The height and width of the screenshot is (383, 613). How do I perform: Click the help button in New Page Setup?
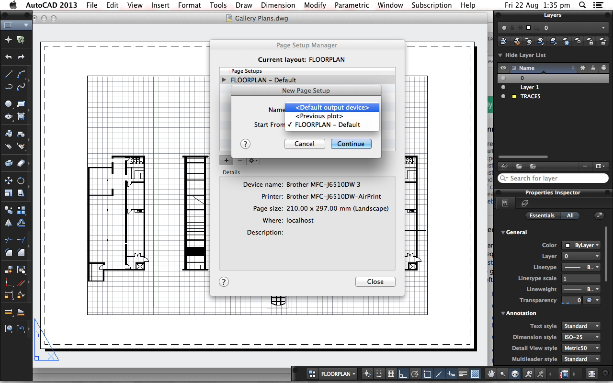245,144
